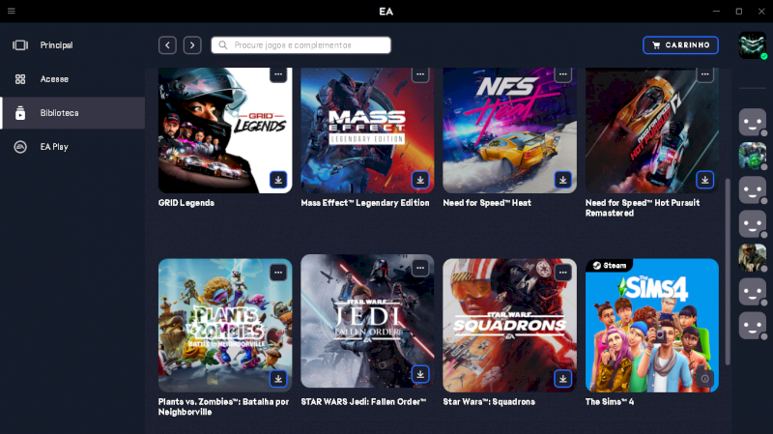
Task: Minimize the EA app window
Action: 716,11
